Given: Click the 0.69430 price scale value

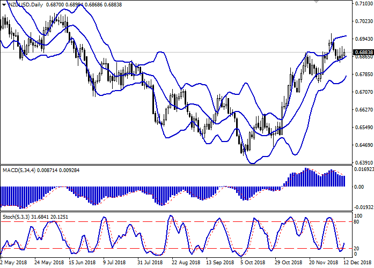Looking at the screenshot, I should pyautogui.click(x=364, y=39).
